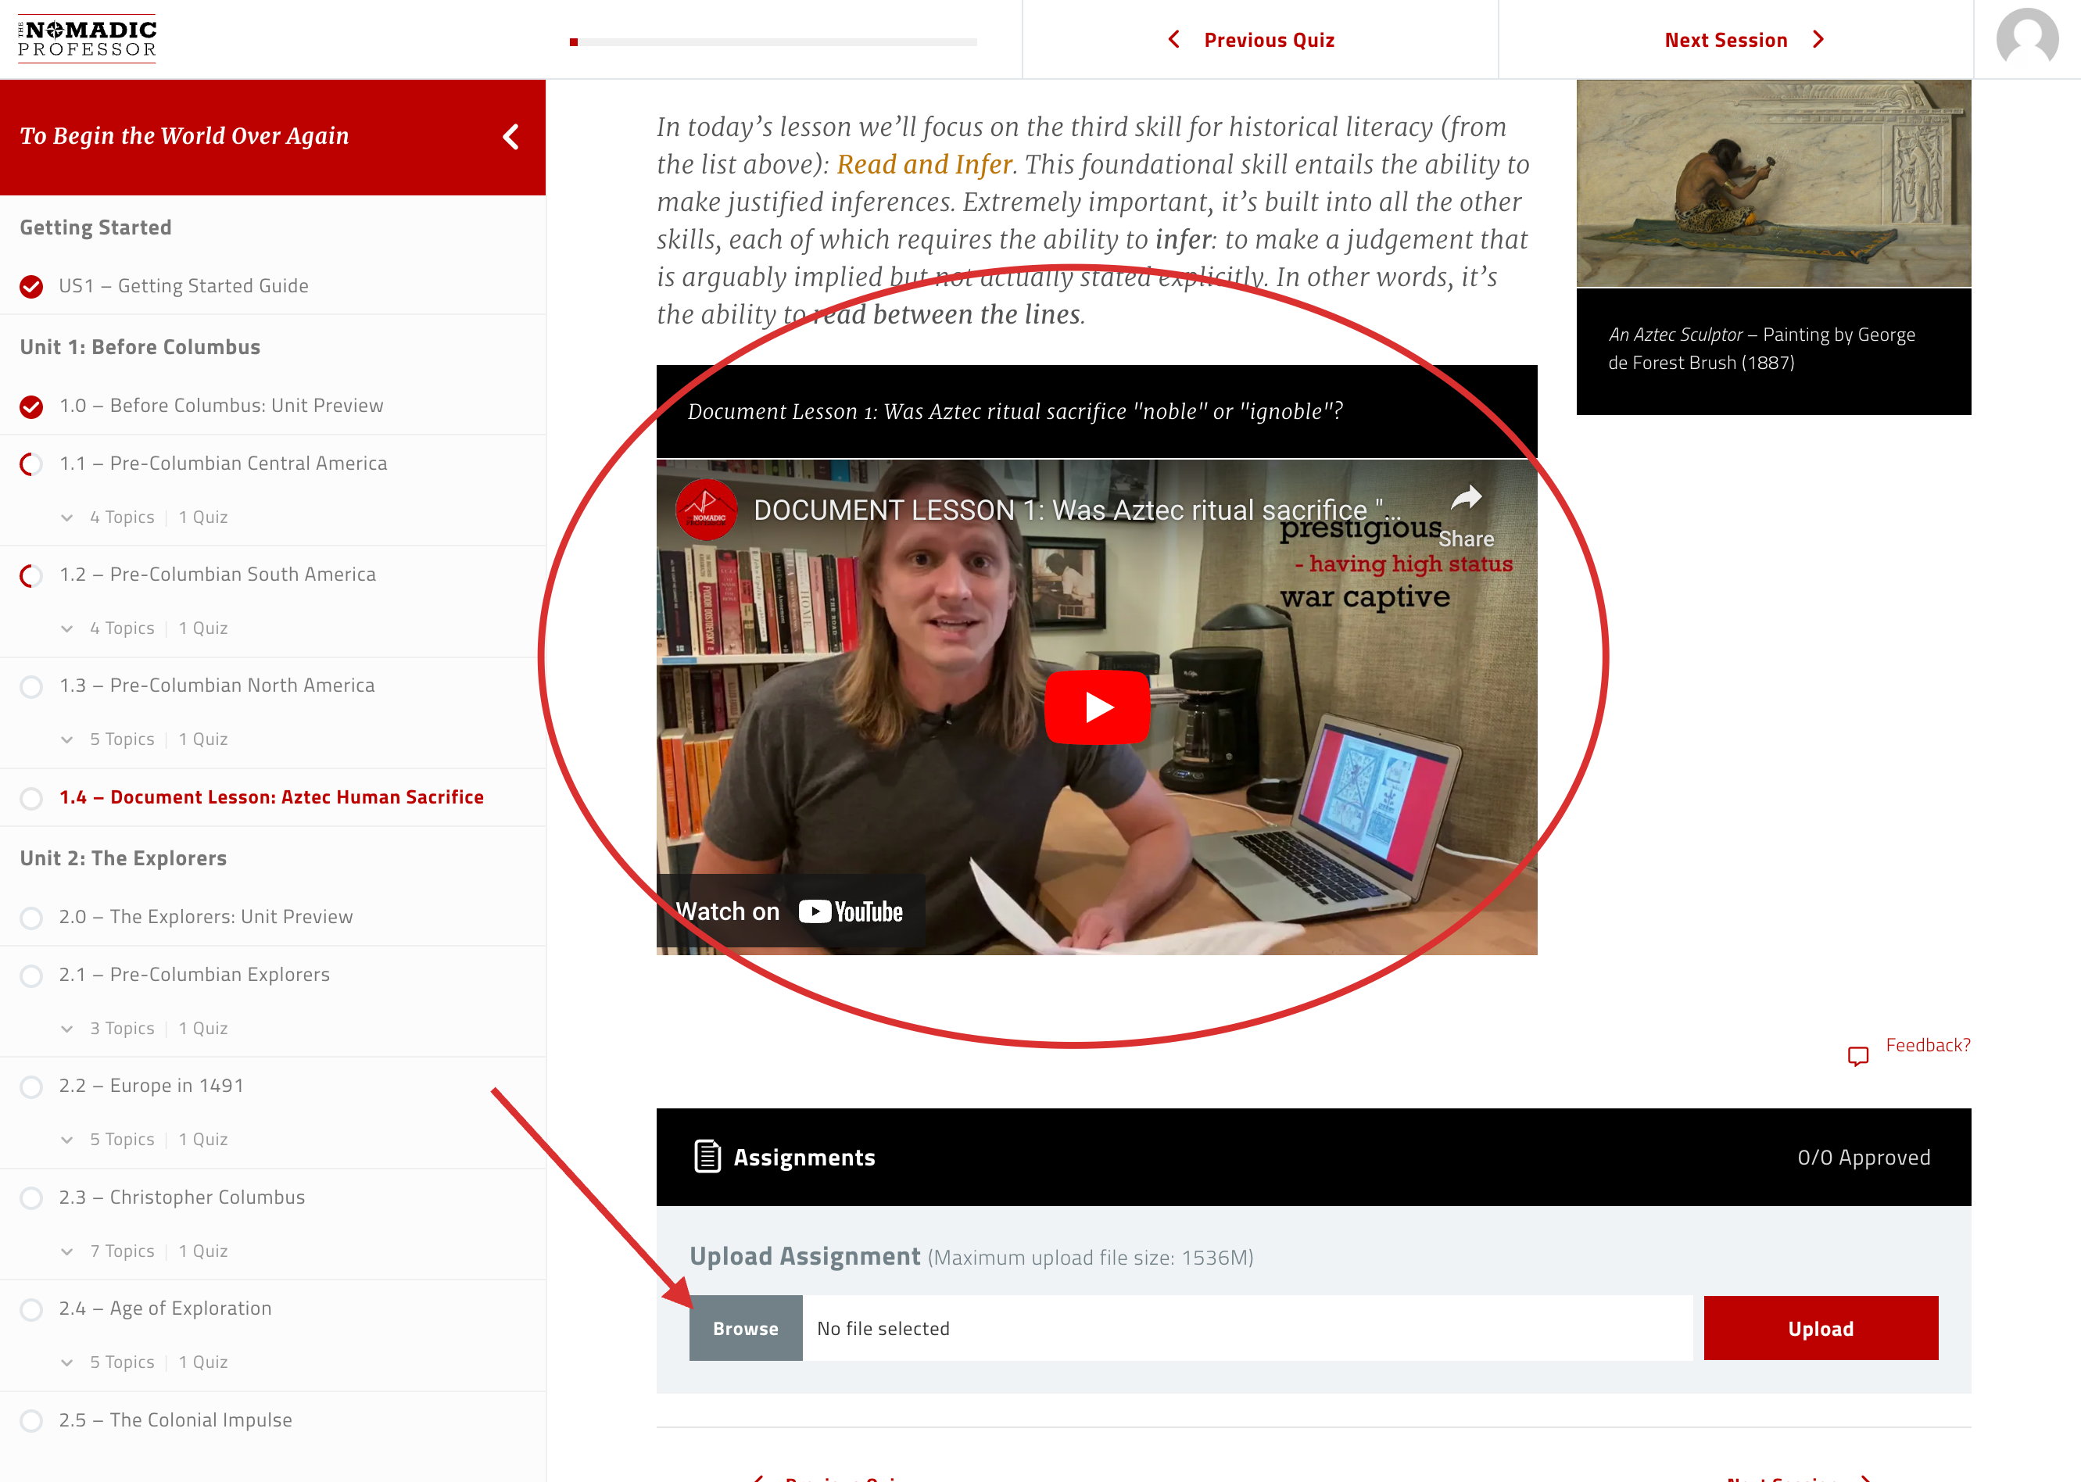Expand the 5 Topics list under 1.3
Image resolution: width=2081 pixels, height=1482 pixels.
tap(66, 740)
